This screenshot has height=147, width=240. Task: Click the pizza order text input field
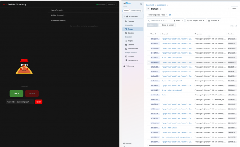pyautogui.click(x=20, y=102)
